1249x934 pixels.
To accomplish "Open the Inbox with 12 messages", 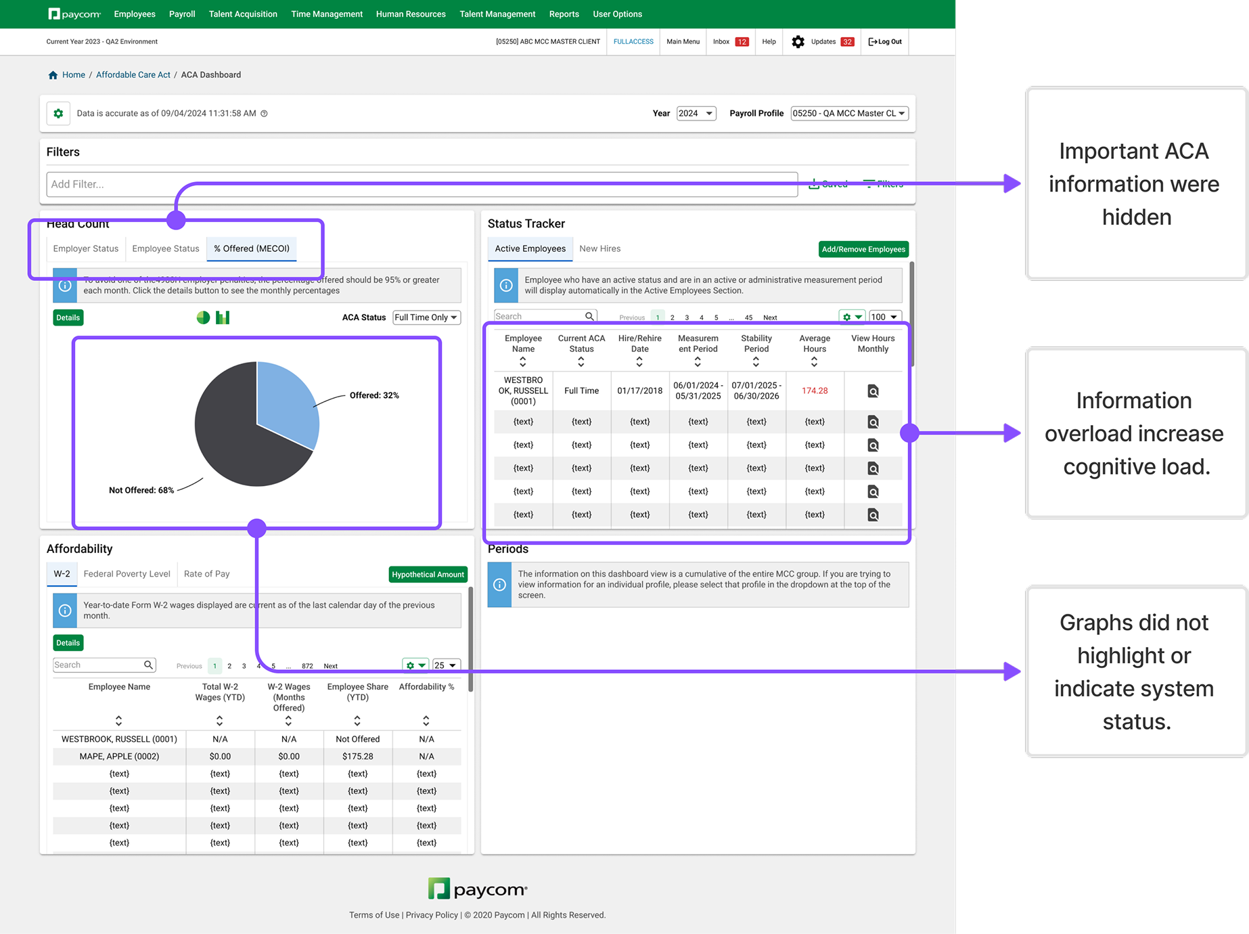I will tap(731, 42).
